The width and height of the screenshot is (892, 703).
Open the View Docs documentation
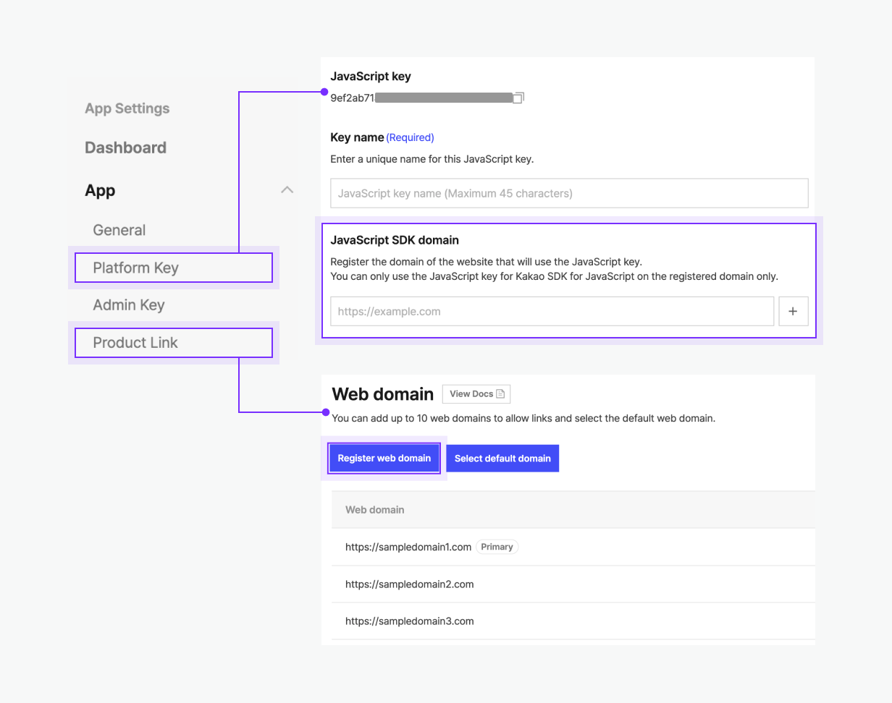click(476, 393)
